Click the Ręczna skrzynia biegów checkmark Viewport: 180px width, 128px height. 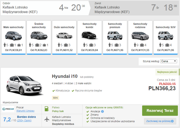(73, 91)
